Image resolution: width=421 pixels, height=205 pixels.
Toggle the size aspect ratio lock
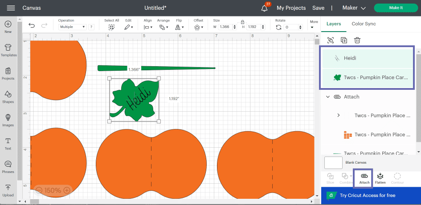tap(242, 22)
